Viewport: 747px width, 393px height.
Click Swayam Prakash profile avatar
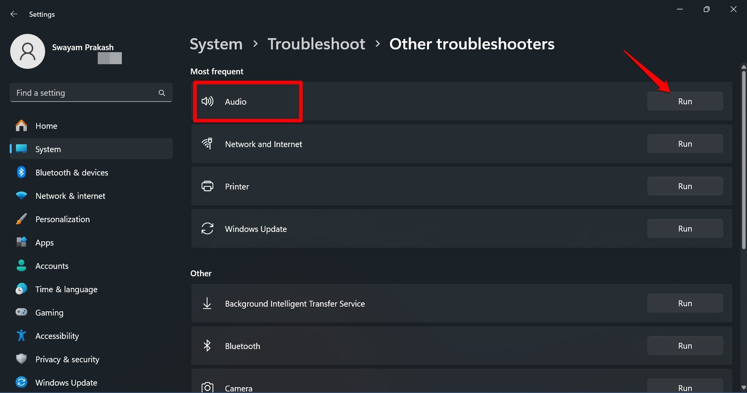27,51
